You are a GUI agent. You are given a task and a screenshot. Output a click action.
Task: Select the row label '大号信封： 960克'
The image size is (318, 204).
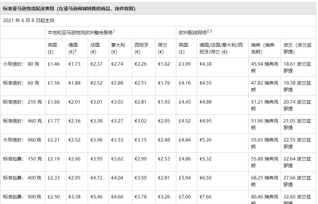tap(22, 140)
